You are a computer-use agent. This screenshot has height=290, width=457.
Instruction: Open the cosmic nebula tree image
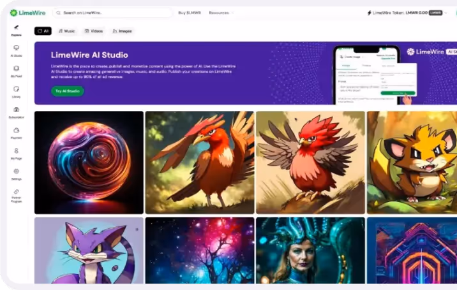[x=200, y=250]
